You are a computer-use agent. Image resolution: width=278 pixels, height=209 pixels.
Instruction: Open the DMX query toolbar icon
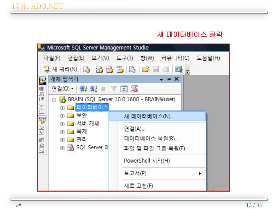click(110, 69)
